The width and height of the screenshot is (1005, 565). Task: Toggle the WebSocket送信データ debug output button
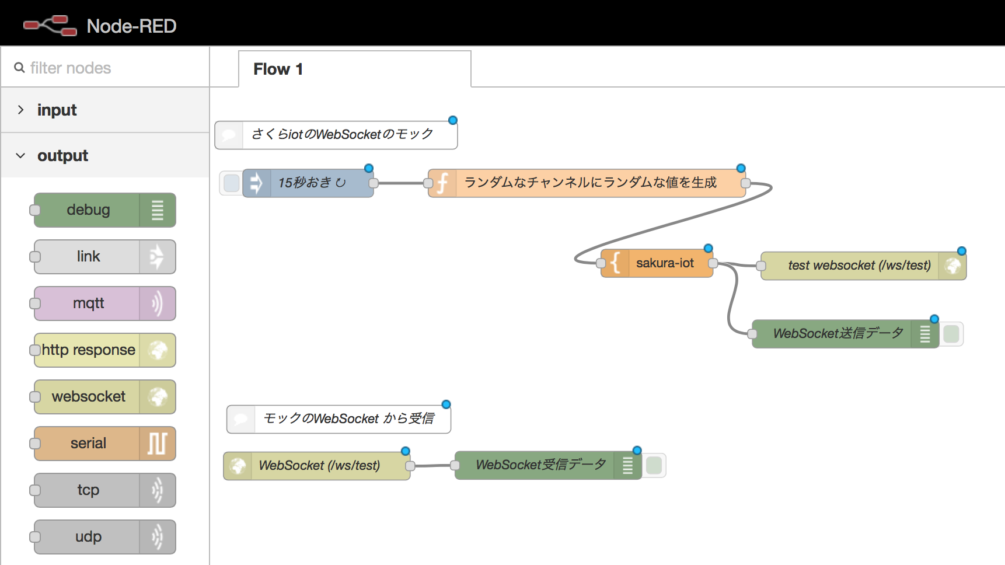(951, 334)
